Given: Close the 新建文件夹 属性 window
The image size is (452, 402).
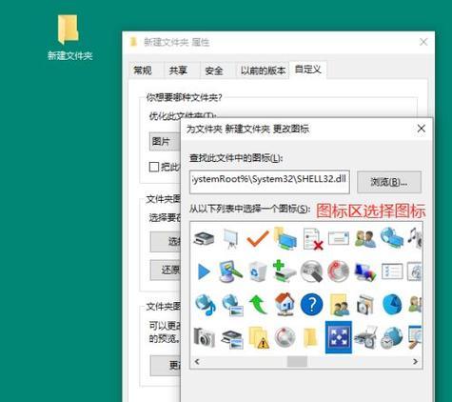Looking at the screenshot, I should tap(423, 42).
